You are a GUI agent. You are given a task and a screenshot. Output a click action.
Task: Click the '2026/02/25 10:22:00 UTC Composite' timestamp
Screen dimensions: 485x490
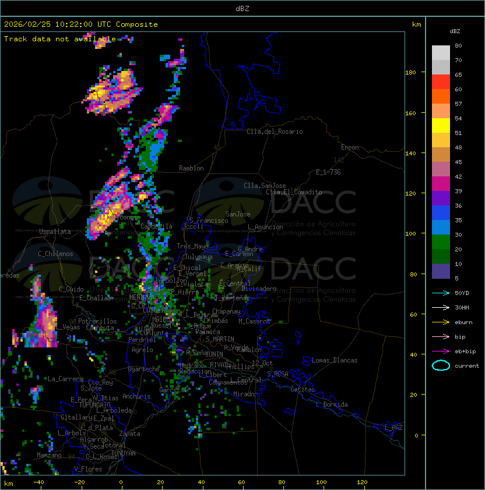pos(81,24)
